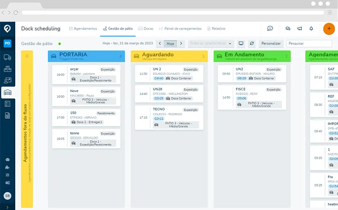Open the orçar 16:00 card
The image size is (338, 210).
click(x=86, y=75)
